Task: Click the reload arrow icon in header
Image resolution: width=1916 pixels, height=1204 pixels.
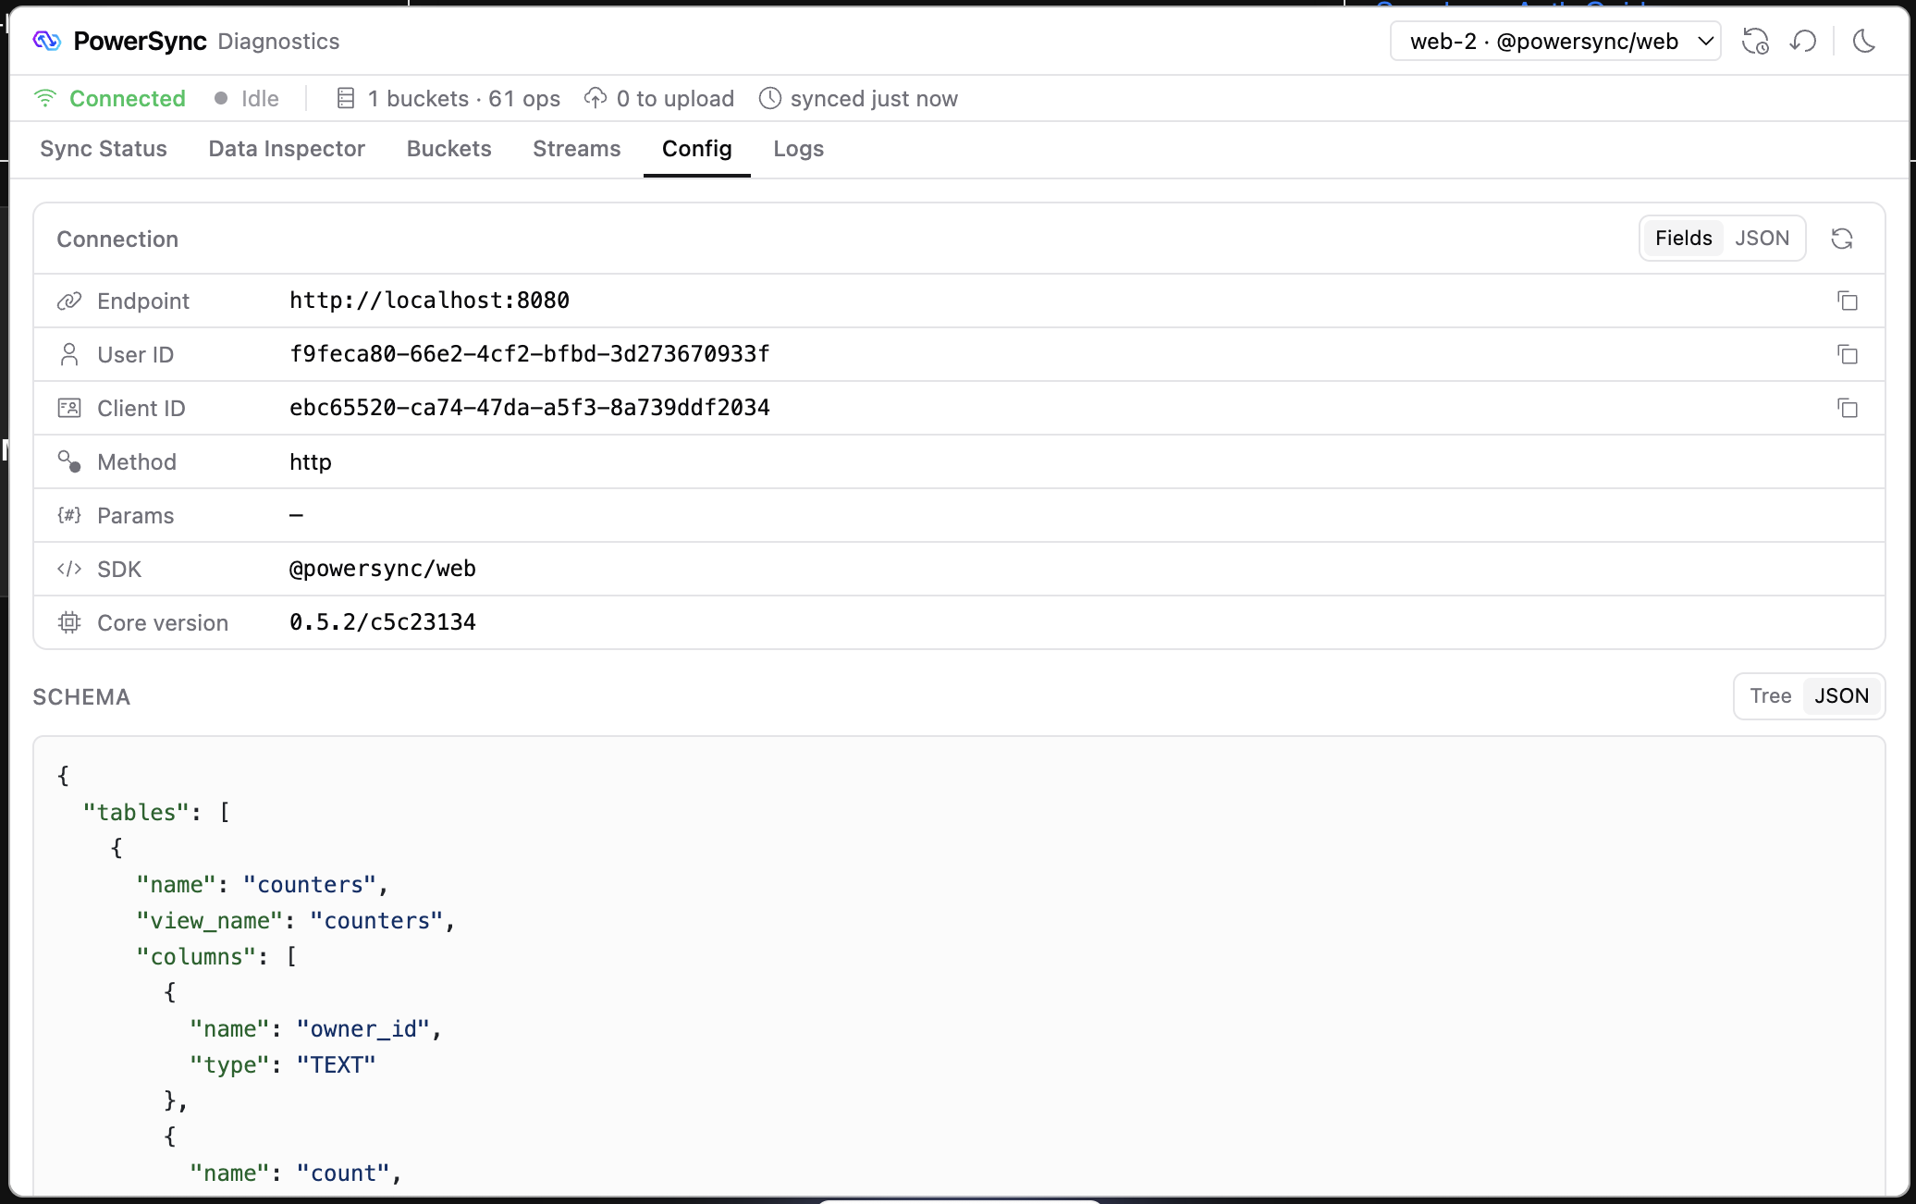Action: 1803,42
